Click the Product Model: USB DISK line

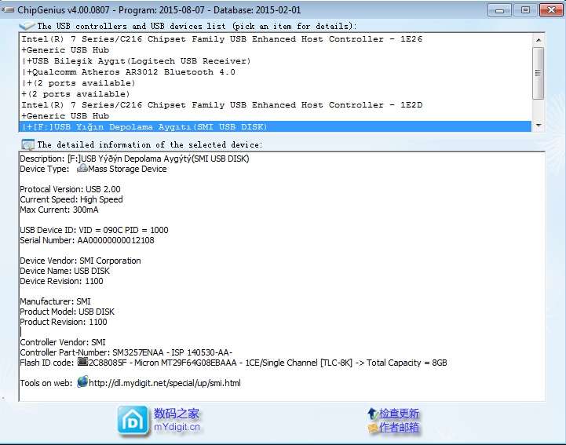tap(68, 312)
